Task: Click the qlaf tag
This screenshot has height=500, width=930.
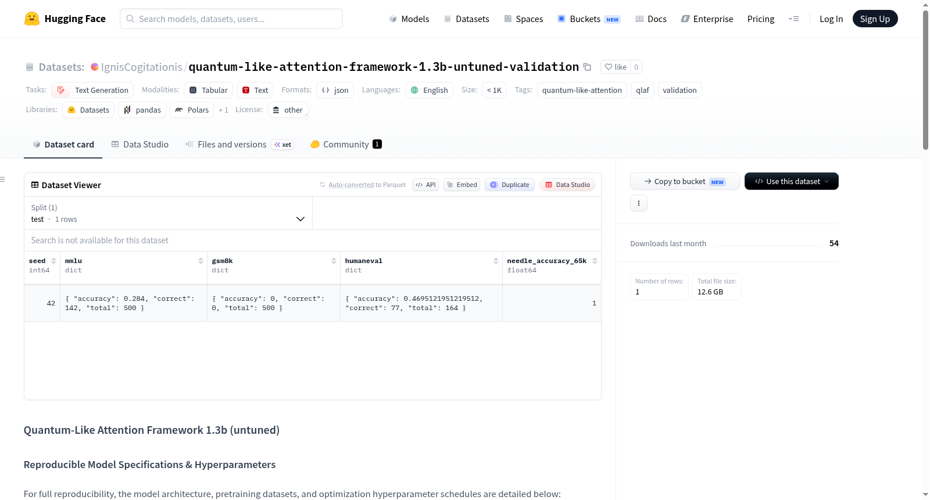Action: [x=642, y=90]
